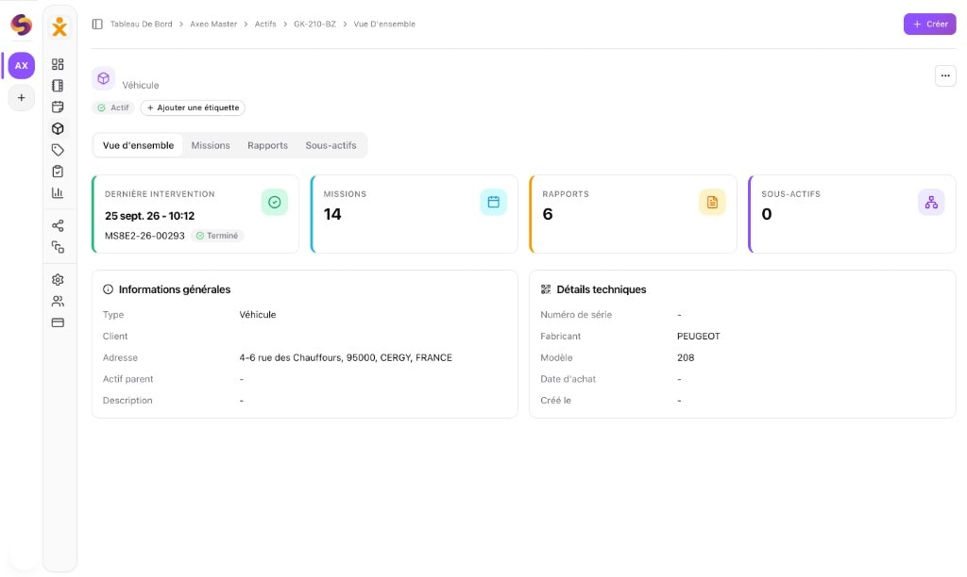Click the Actif status badge
This screenshot has height=577, width=967.
(x=113, y=107)
